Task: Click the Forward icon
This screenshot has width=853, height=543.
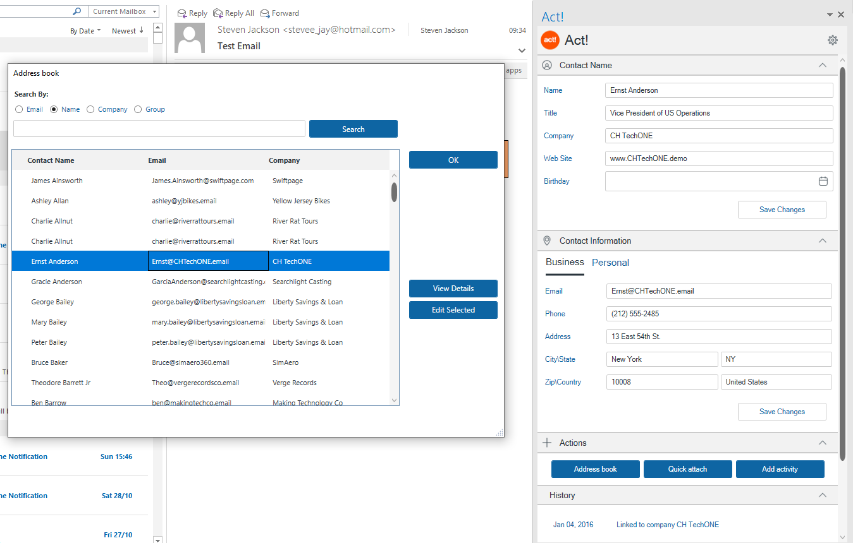Action: pos(266,13)
